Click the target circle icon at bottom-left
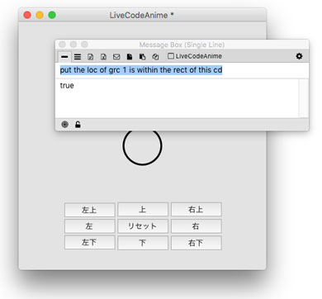Image resolution: width=322 pixels, height=299 pixels. tap(65, 125)
